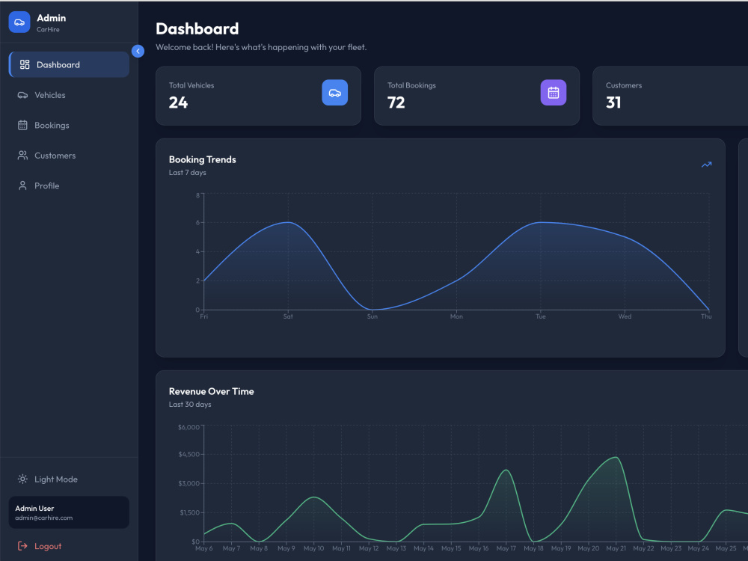Click the admin@carhire.com email text
Screen dimensions: 748x561
pyautogui.click(x=44, y=518)
